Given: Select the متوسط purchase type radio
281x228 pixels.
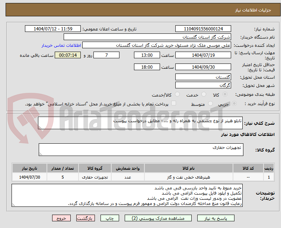Looking at the screenshot, I should [x=210, y=104].
